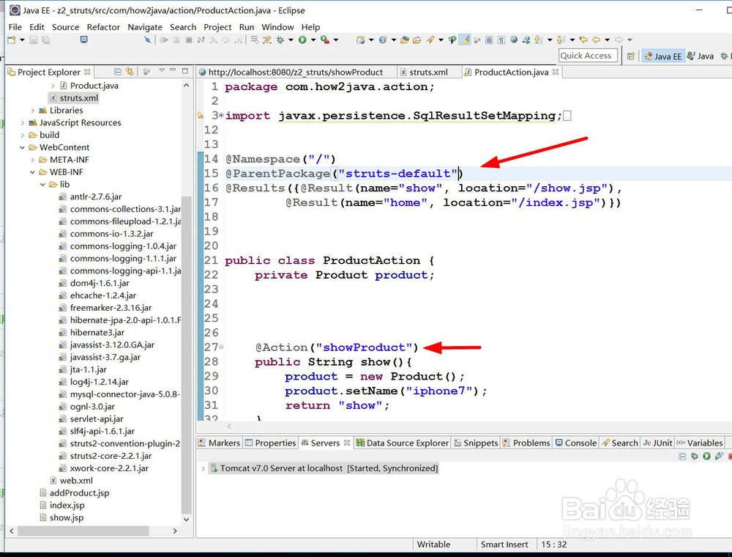The width and height of the screenshot is (732, 557).
Task: Minimize the Project Explorer panel
Action: (173, 70)
